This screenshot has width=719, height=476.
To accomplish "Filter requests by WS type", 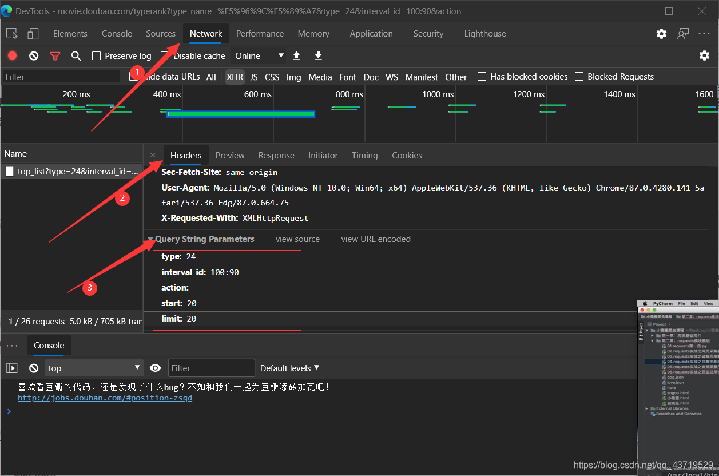I will (392, 77).
